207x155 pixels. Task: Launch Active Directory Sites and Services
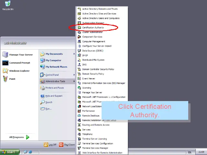click(102, 14)
